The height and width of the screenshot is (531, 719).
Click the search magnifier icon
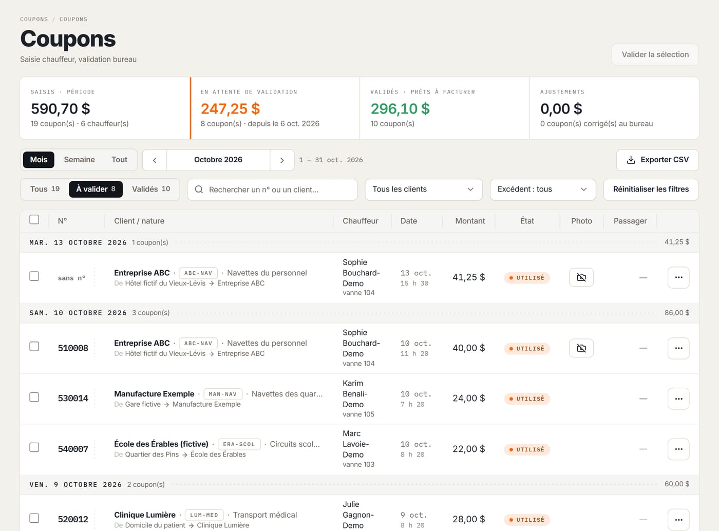(x=199, y=189)
